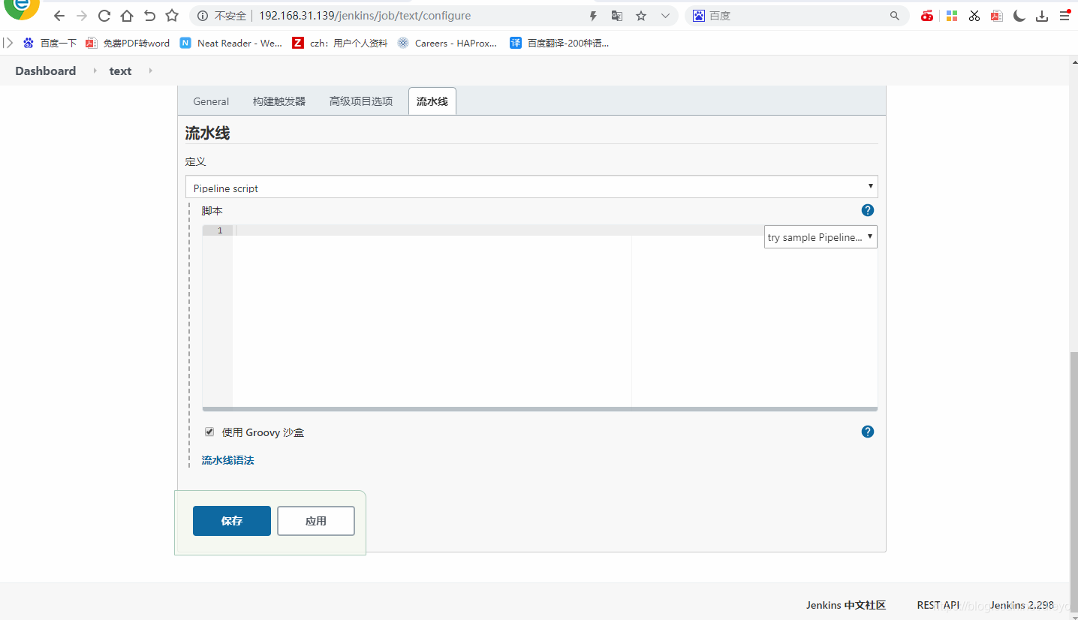
Task: Select the 流水线 tab
Action: (x=432, y=101)
